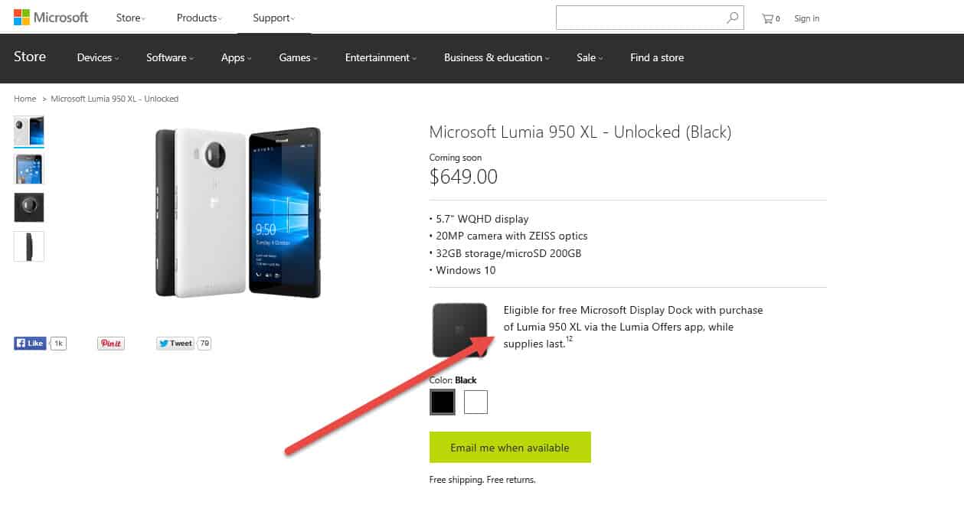Click the Twitter Tweet button
The image size is (964, 518).
175,344
